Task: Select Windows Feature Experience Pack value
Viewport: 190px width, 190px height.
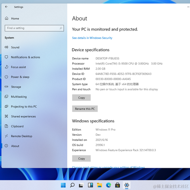Action: (125, 150)
